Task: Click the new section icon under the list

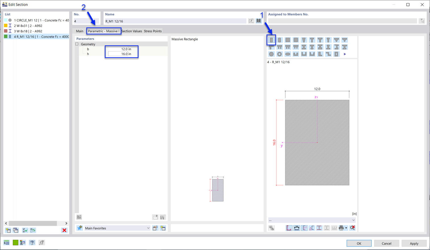Action: point(8,230)
